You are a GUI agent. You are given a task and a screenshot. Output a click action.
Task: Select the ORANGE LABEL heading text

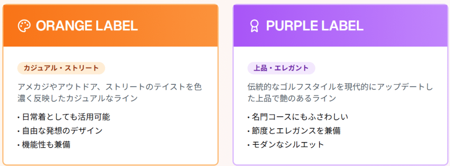(x=87, y=26)
